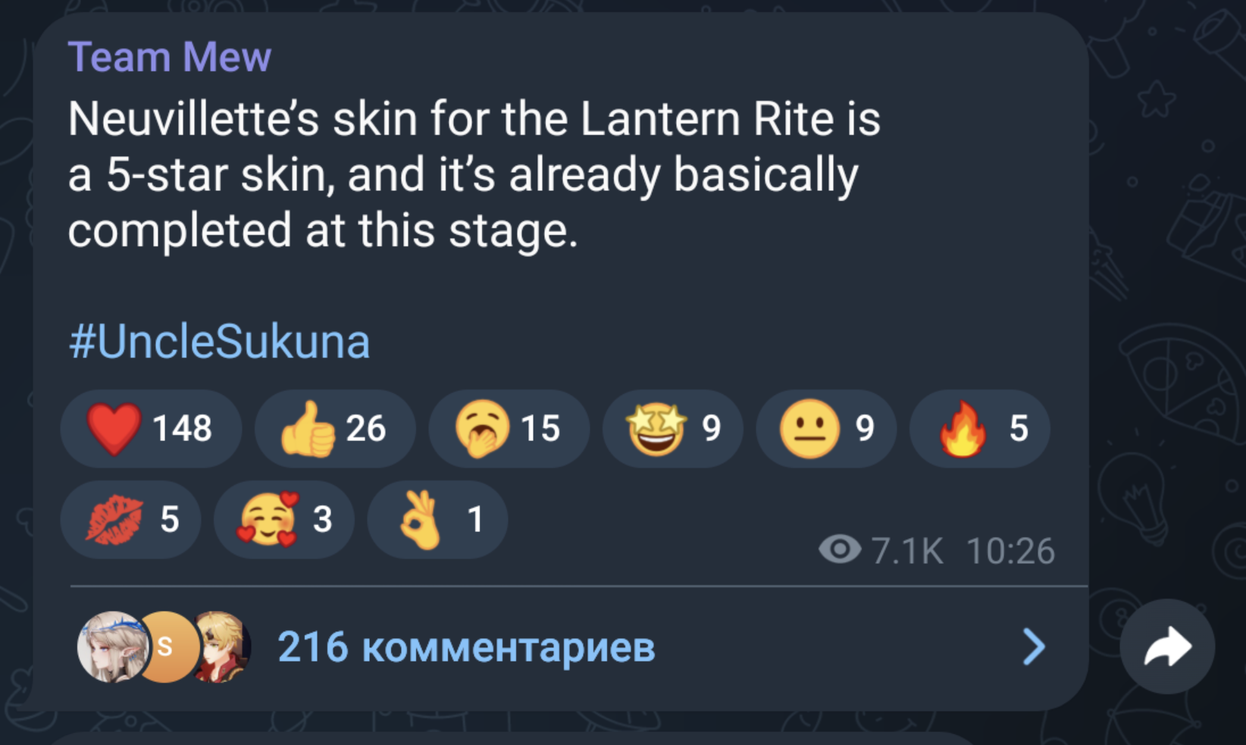Open the Team Mew channel name
1246x745 pixels.
[x=169, y=58]
